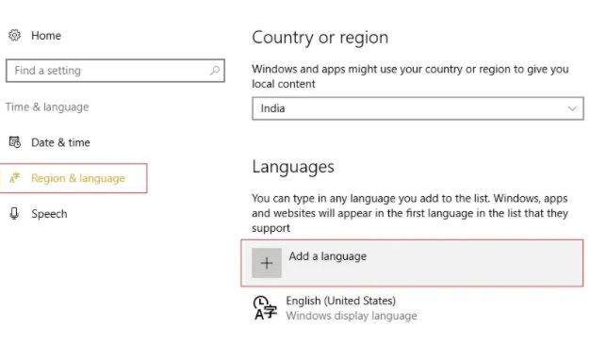590x344 pixels.
Task: Click the Region & language icon
Action: [x=15, y=177]
